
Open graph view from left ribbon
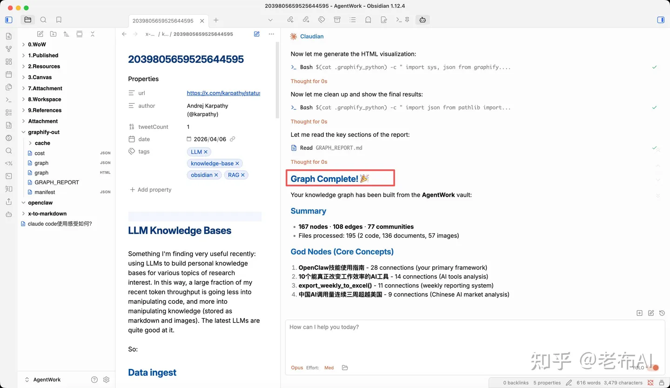pyautogui.click(x=8, y=49)
